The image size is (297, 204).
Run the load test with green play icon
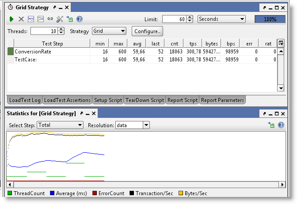pos(11,19)
